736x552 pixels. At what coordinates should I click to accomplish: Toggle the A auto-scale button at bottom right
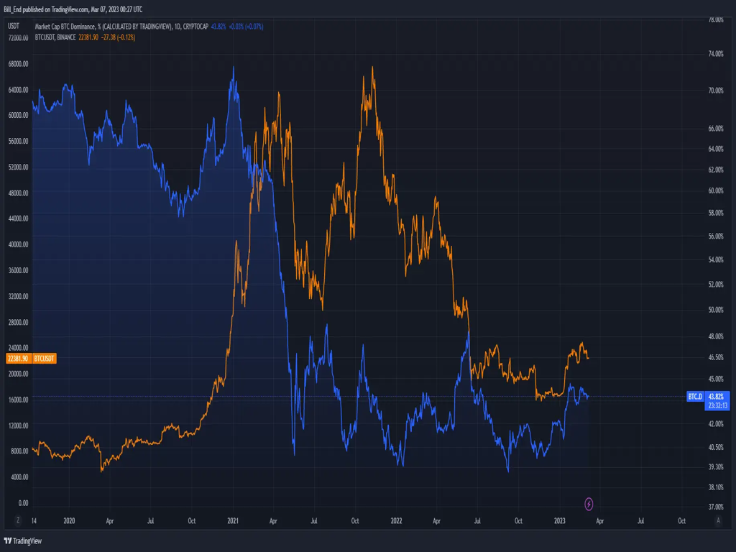[x=718, y=520]
